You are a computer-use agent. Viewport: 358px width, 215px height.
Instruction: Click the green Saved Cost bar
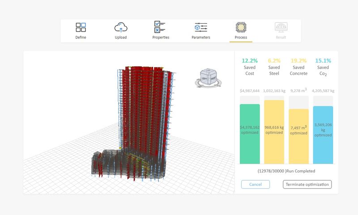[x=250, y=134]
